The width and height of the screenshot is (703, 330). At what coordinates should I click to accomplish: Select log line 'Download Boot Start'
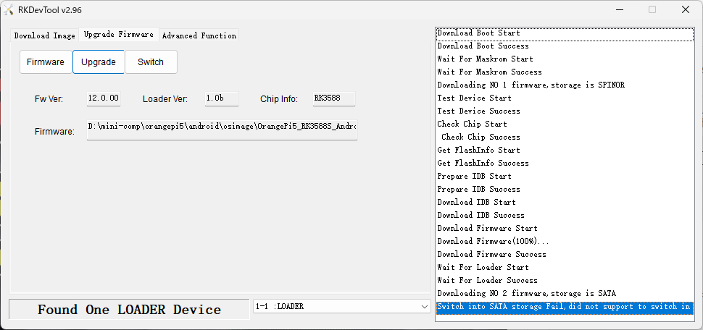[x=565, y=33]
